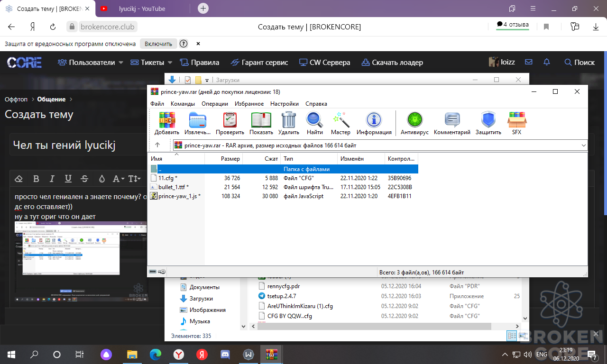Screen dimensions: 607x364
Task: Open the text color droplet picker
Action: point(101,179)
